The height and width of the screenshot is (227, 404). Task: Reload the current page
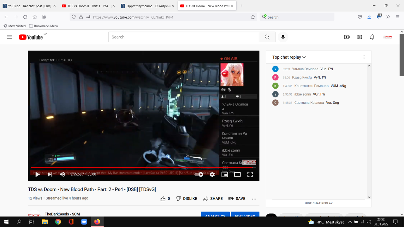[25, 17]
